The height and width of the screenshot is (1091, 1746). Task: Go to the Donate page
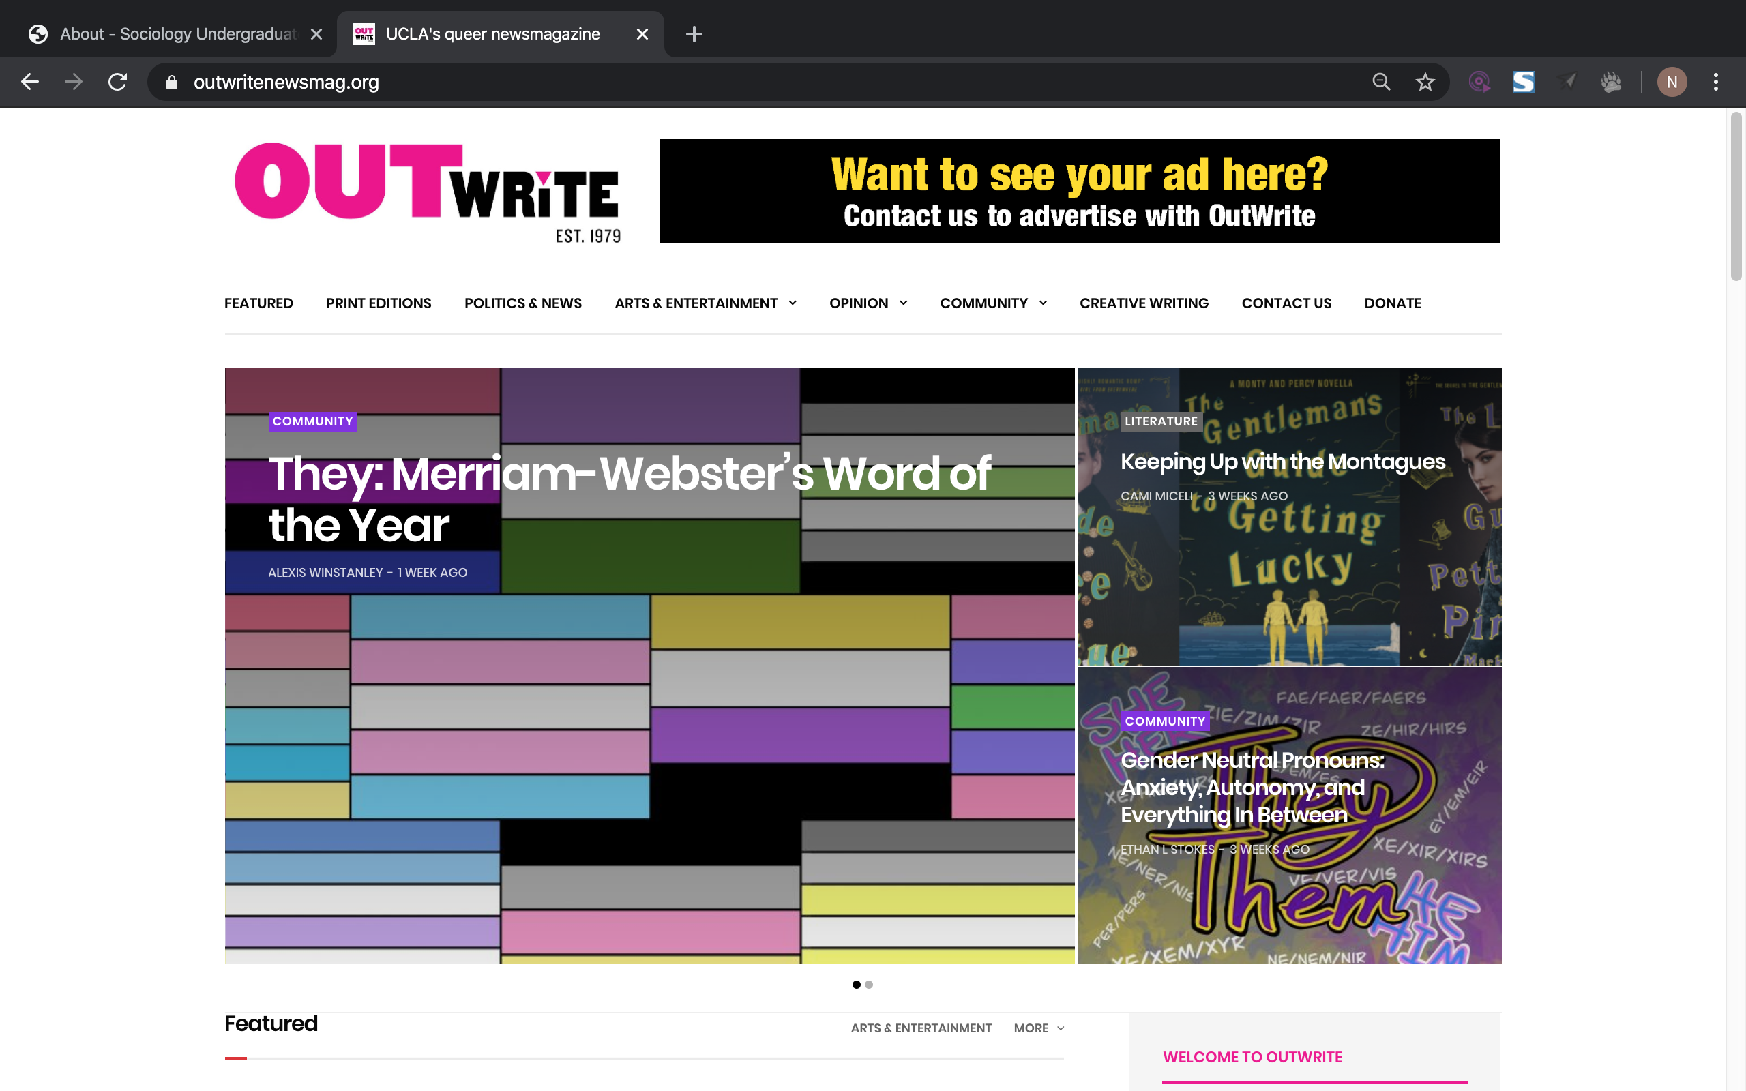tap(1393, 303)
